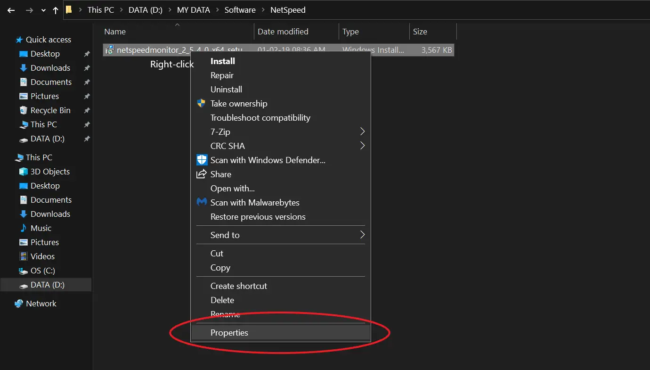Image resolution: width=650 pixels, height=370 pixels.
Task: Click the folder icon in address bar
Action: click(69, 9)
